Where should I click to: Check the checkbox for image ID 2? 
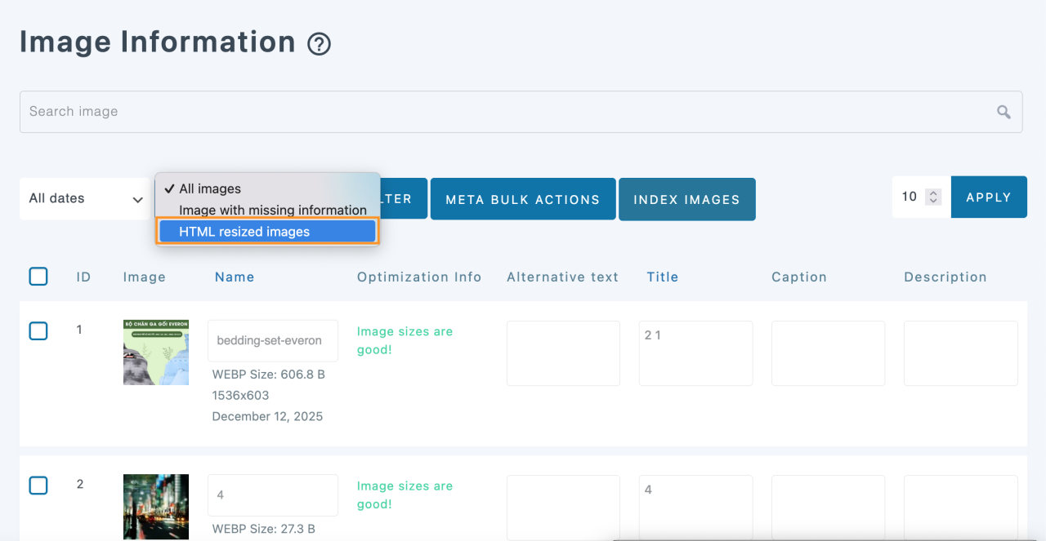(x=38, y=484)
